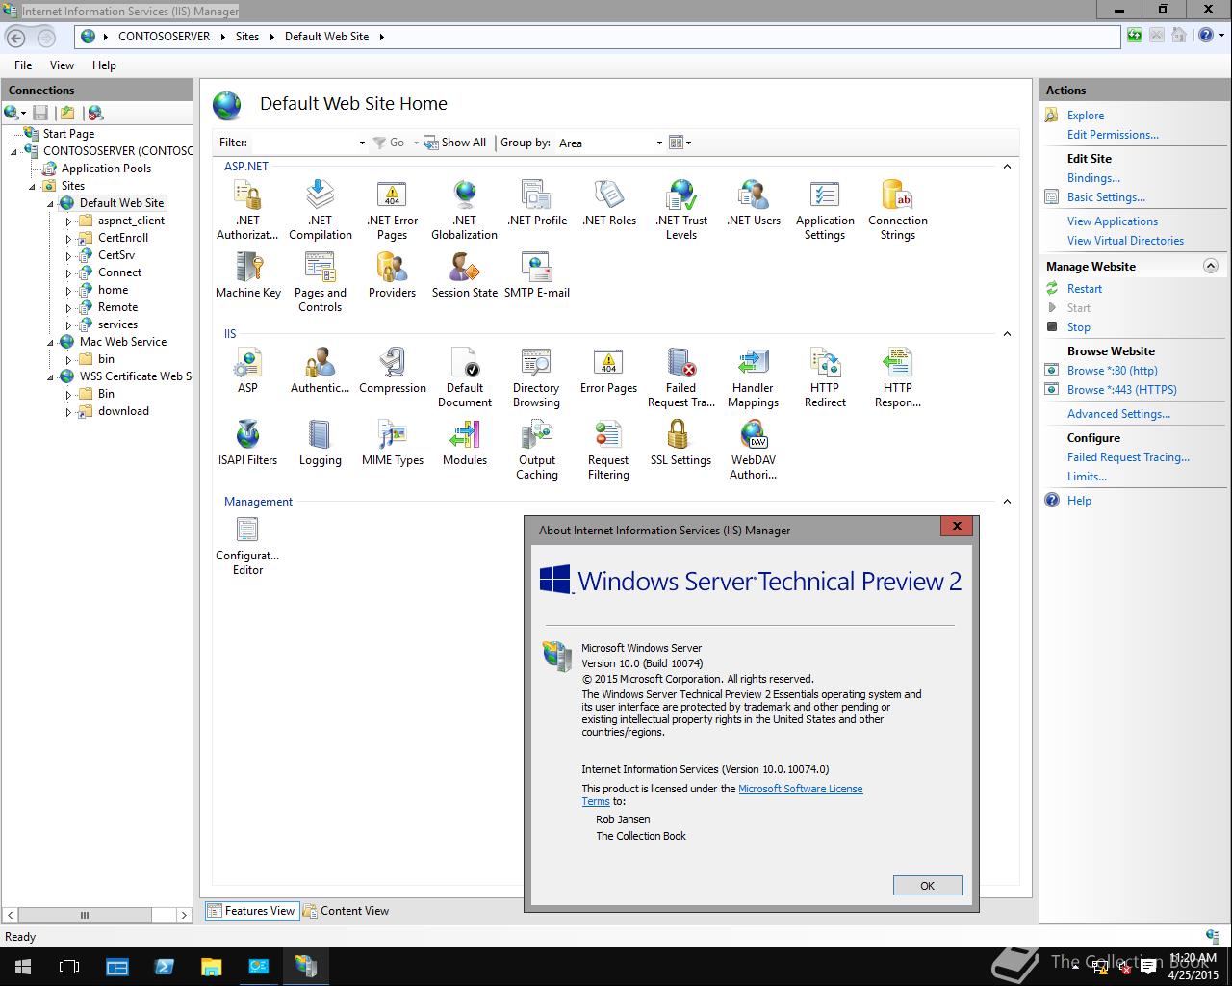This screenshot has height=986, width=1232.
Task: Open the .NET Compilation feature icon
Action: tap(320, 210)
